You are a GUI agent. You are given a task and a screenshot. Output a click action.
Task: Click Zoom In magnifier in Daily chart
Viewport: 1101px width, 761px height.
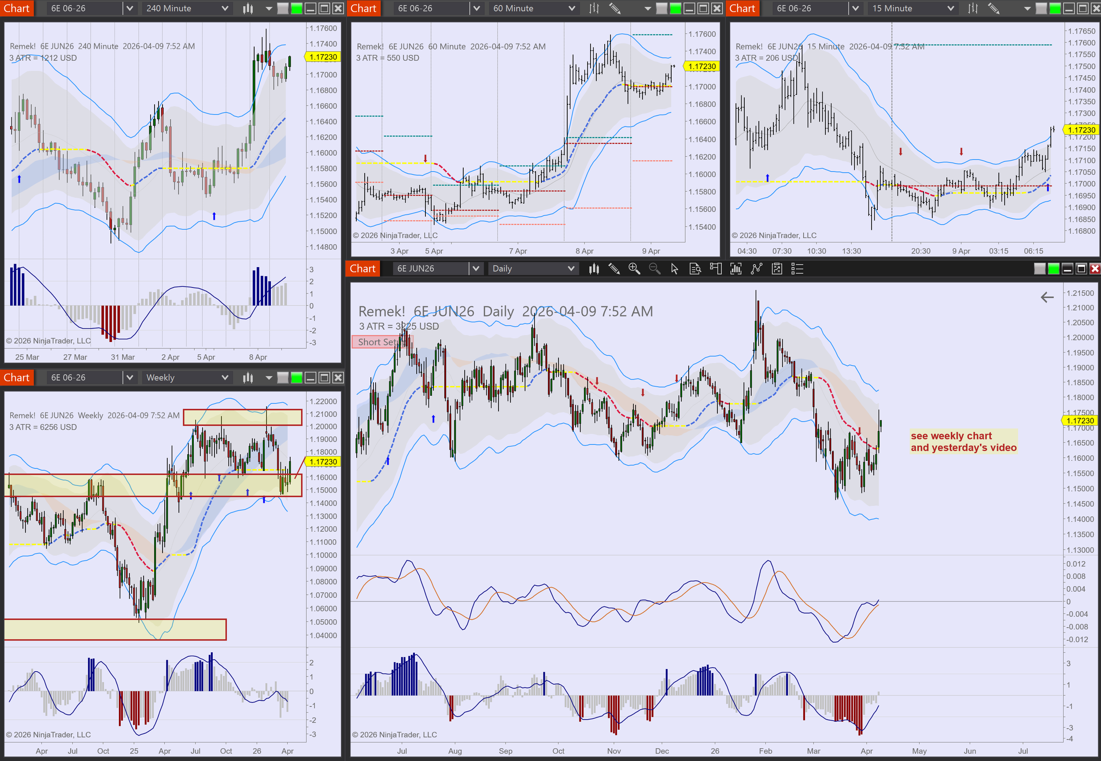(x=634, y=269)
